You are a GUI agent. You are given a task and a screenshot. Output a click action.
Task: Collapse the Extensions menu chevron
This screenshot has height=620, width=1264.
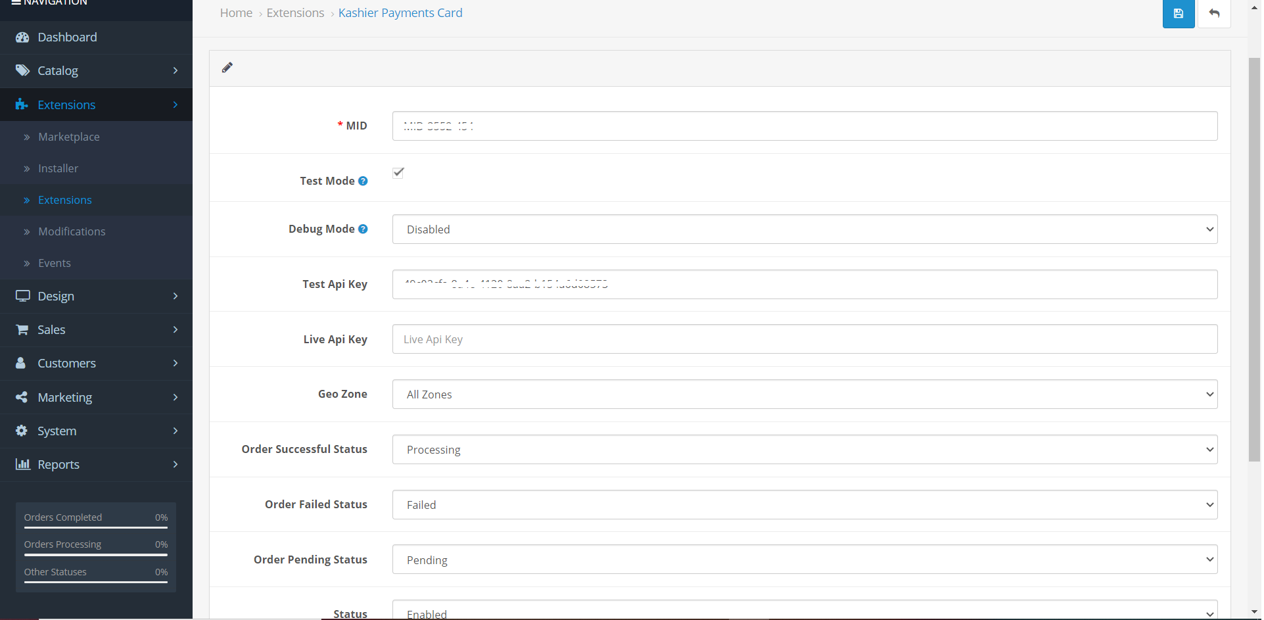(x=176, y=105)
